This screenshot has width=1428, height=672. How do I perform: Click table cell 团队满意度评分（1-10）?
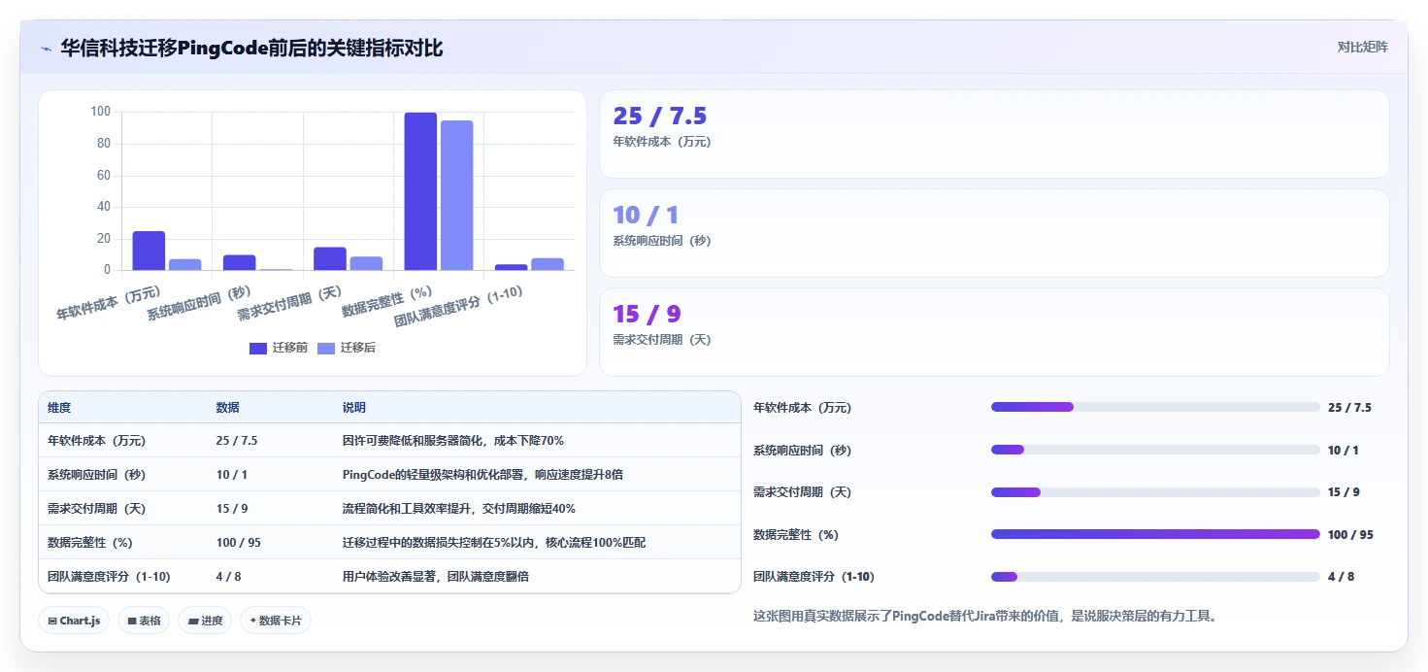[109, 577]
